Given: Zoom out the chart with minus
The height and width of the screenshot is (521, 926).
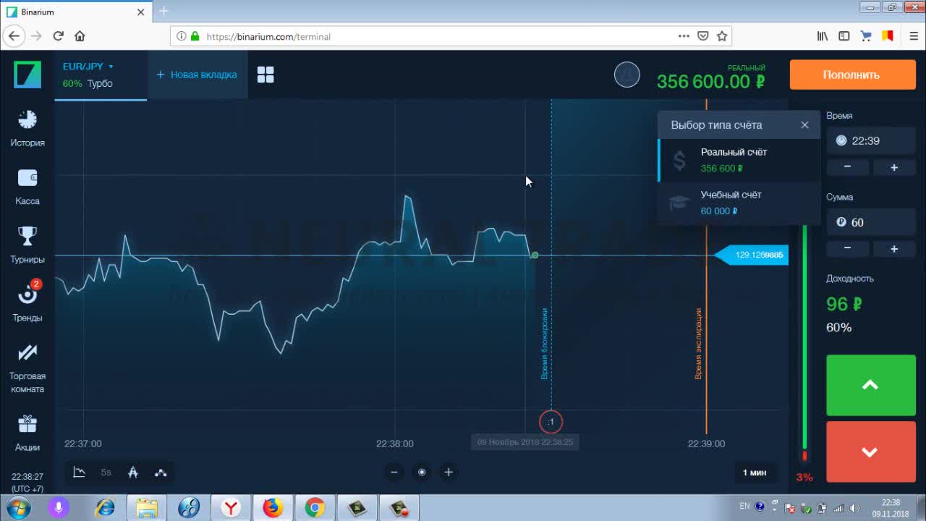Looking at the screenshot, I should coord(394,472).
